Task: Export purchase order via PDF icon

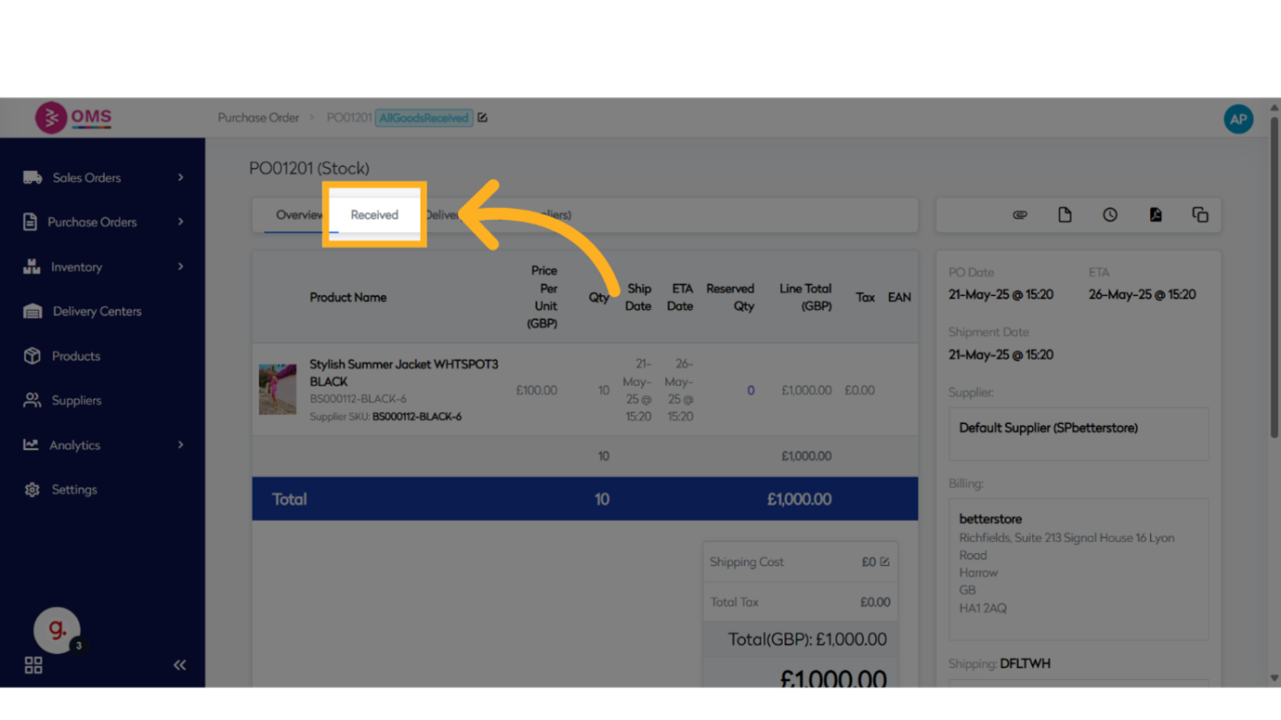Action: pyautogui.click(x=1155, y=215)
